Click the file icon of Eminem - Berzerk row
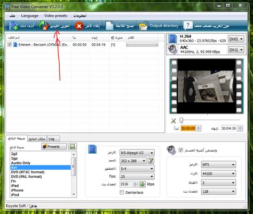The height and width of the screenshot is (214, 253). pos(15,45)
